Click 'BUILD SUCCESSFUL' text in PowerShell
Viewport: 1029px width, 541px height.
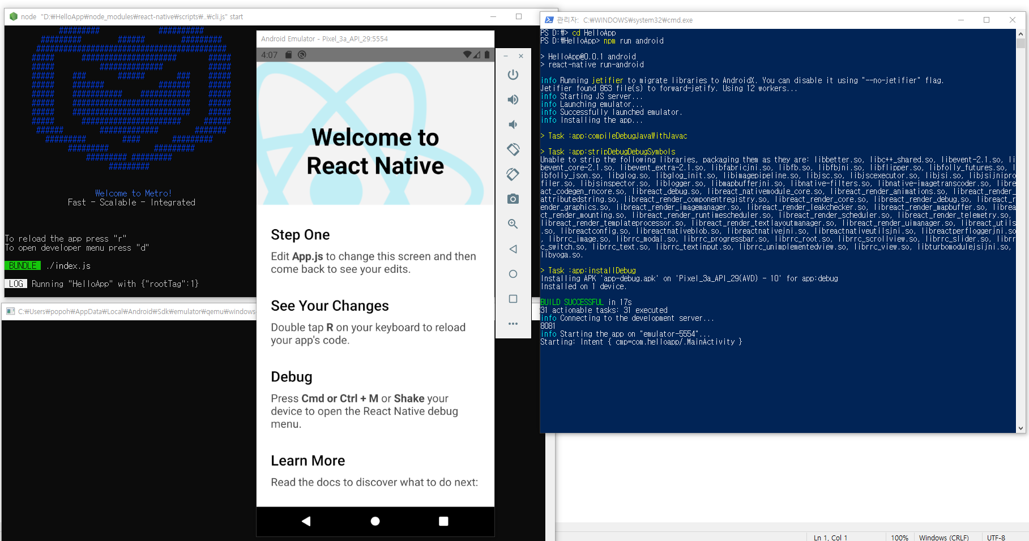573,302
